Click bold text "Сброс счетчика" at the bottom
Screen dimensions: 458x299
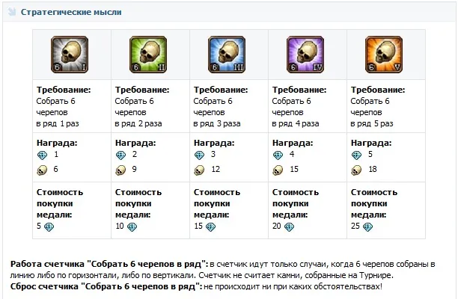tap(48, 286)
